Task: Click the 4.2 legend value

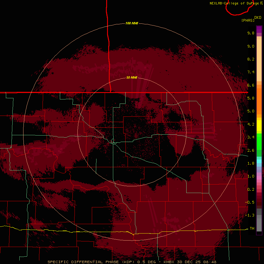Action: point(251,124)
